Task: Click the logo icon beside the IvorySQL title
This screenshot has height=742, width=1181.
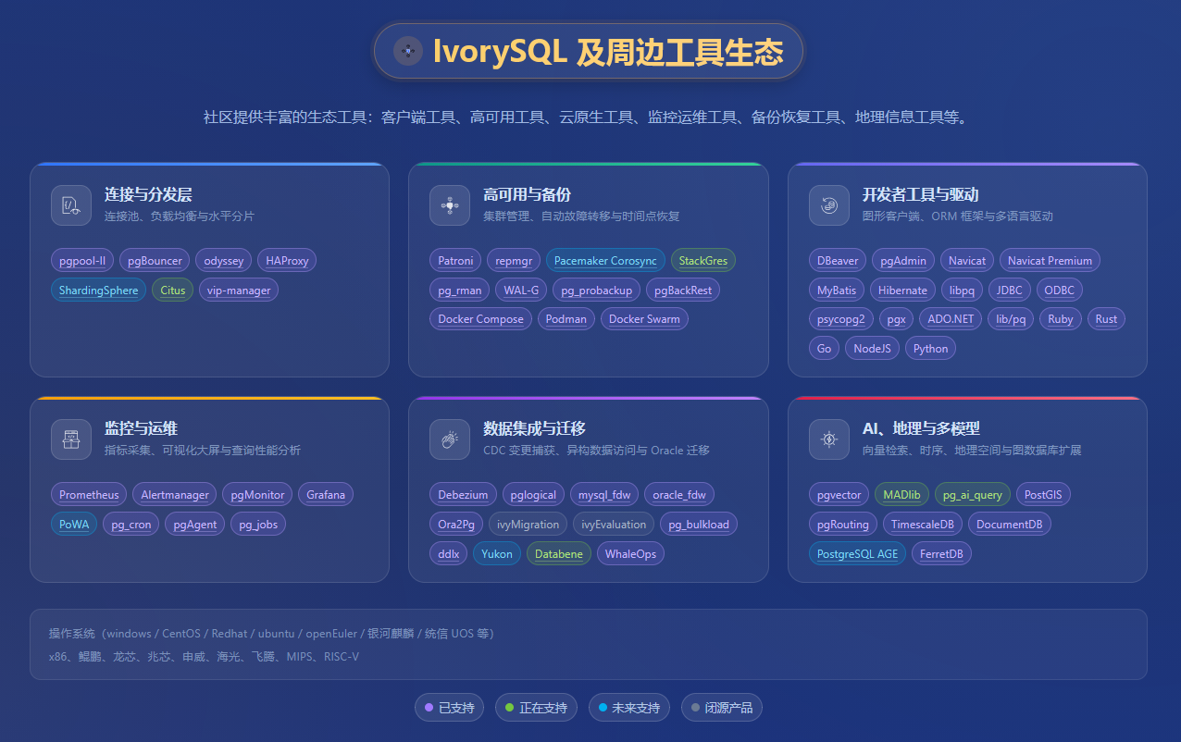Action: [408, 51]
